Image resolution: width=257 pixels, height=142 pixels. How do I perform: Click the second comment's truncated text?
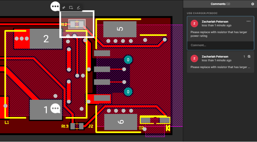[x=220, y=67]
